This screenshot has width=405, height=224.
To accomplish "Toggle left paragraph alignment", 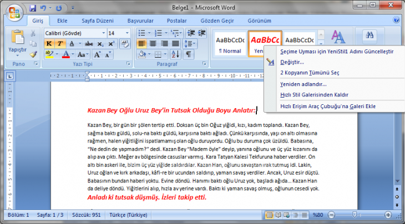I will [x=141, y=44].
